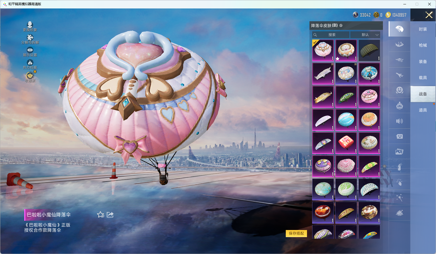Select the airplane skin category icon
436x254 pixels.
coord(399,75)
